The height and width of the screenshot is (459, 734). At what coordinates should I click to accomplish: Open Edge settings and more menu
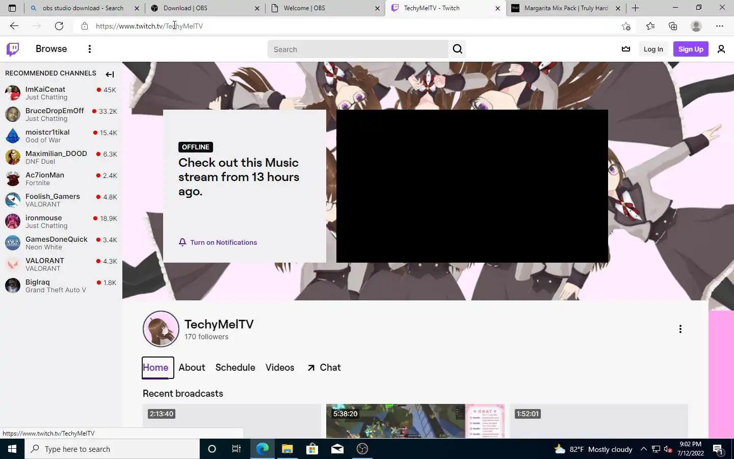coord(720,26)
